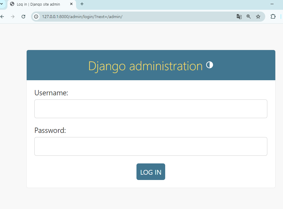Click the Username input field
283x209 pixels.
click(x=151, y=109)
